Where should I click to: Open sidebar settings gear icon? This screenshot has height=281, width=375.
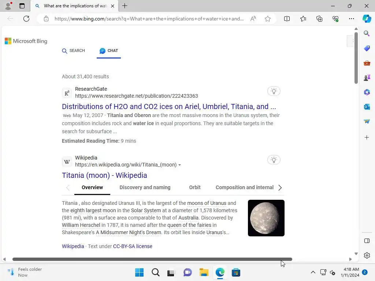(x=367, y=255)
